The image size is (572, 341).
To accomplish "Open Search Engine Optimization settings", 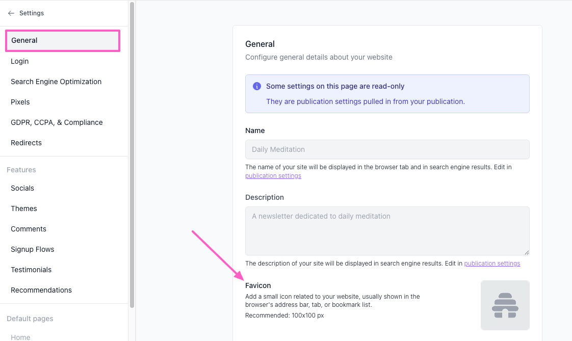I will tap(56, 82).
